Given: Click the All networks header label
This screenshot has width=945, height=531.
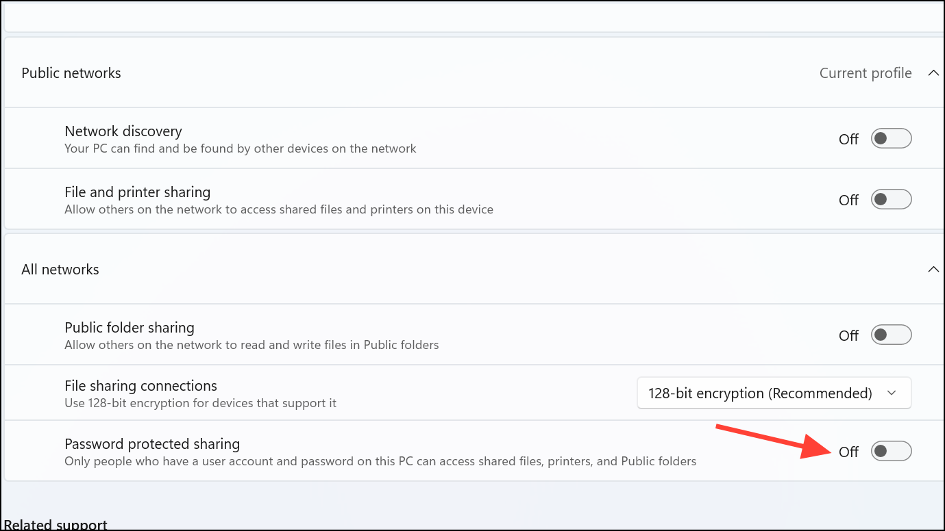Looking at the screenshot, I should (x=60, y=270).
